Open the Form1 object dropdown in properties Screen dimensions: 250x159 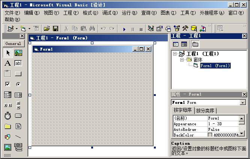243,102
